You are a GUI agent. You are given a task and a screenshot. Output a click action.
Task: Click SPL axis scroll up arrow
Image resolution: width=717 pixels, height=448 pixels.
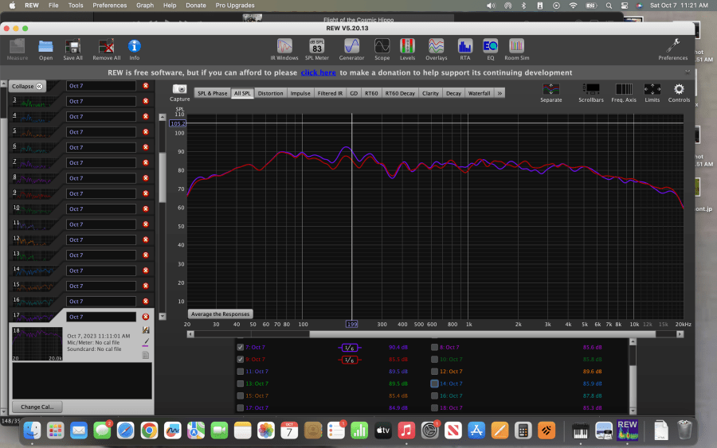coord(163,117)
